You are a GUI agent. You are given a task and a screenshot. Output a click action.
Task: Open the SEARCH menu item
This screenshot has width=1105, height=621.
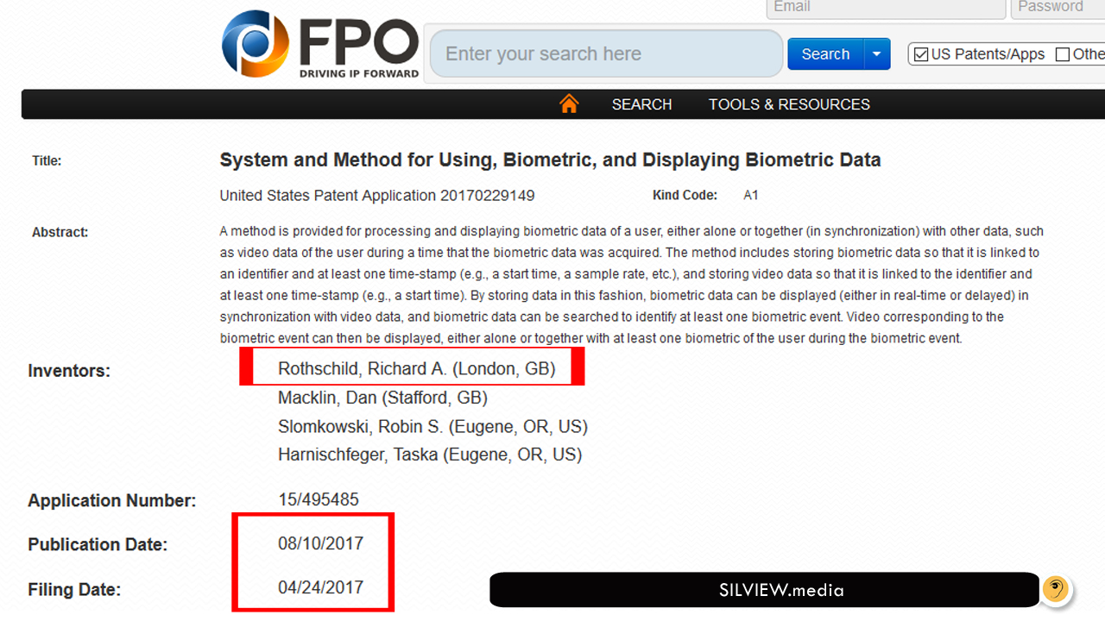click(x=641, y=104)
